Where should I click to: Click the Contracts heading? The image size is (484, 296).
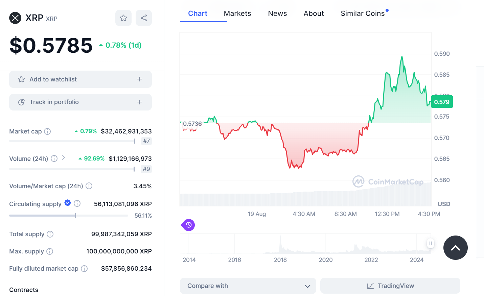click(x=24, y=290)
